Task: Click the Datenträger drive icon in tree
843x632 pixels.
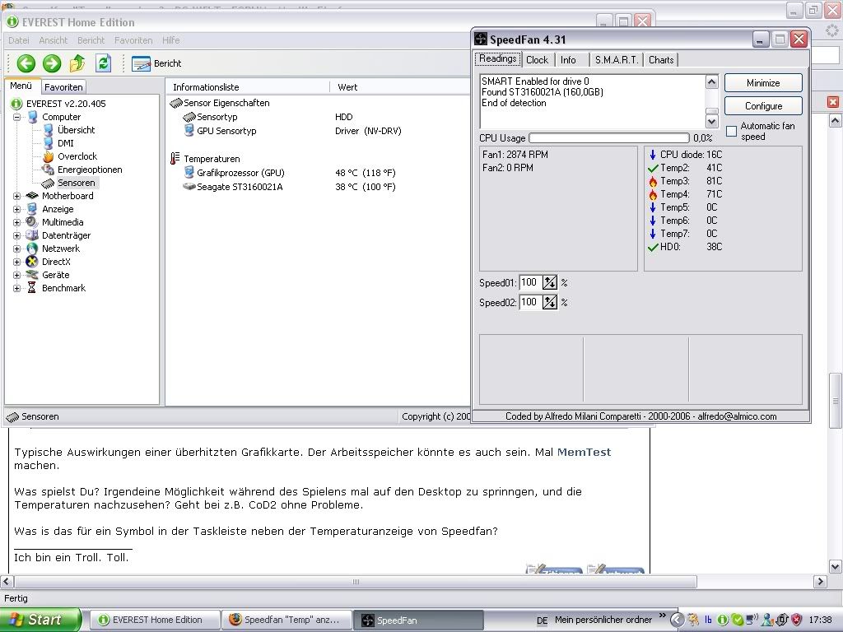Action: tap(32, 235)
